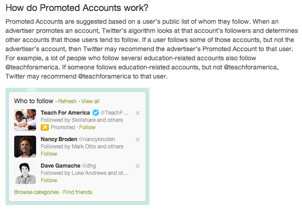Viewport: 302px width, 211px height.
Task: Dismiss the Teach For America suggestion
Action: click(x=138, y=113)
